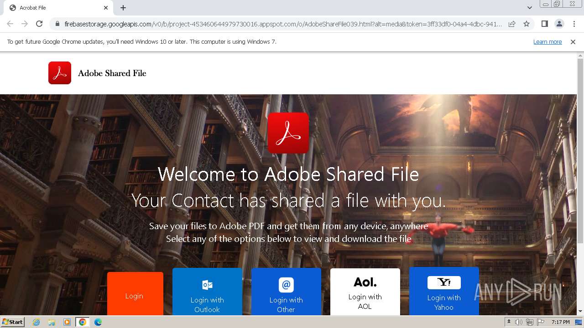Click the large central Adobe PDF icon
The height and width of the screenshot is (328, 584).
point(288,133)
